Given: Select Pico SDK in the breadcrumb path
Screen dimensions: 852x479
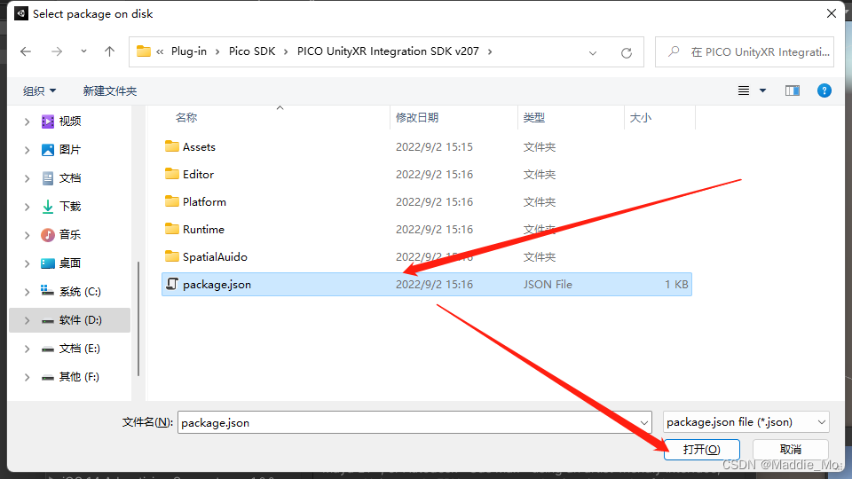Looking at the screenshot, I should 251,51.
